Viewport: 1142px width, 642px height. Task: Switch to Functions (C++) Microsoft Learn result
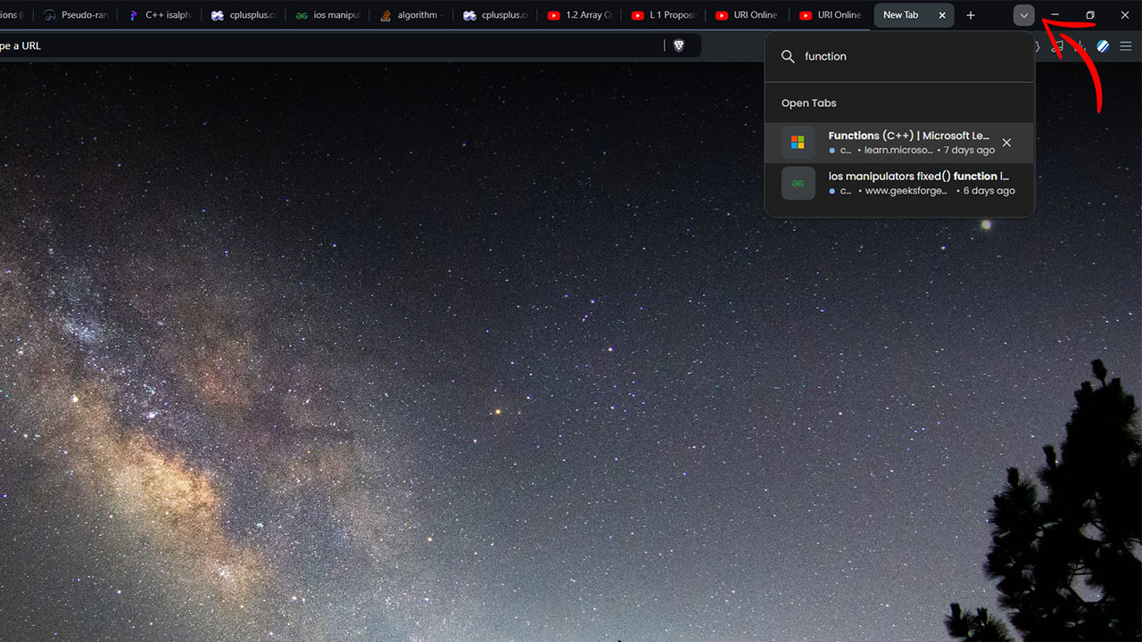coord(908,143)
